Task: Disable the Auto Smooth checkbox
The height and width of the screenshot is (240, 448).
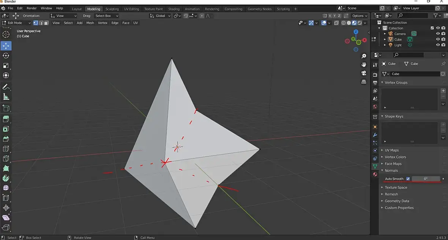Action: tap(408, 179)
